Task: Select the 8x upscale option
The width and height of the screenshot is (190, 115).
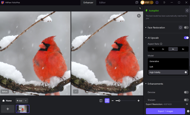Action: tap(183, 49)
